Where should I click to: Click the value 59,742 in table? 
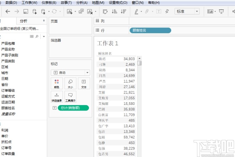click(x=129, y=137)
